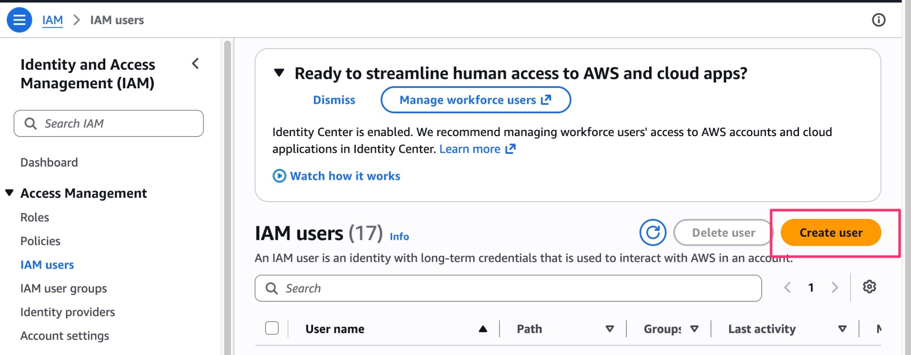Open the Info link next to IAM users
The image size is (911, 355).
point(399,236)
